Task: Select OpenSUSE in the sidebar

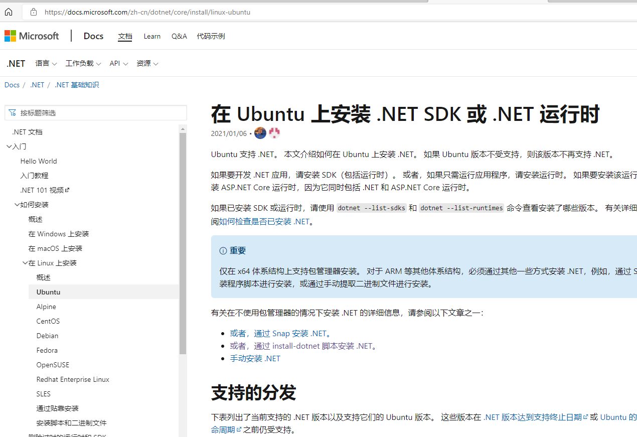Action: click(53, 365)
